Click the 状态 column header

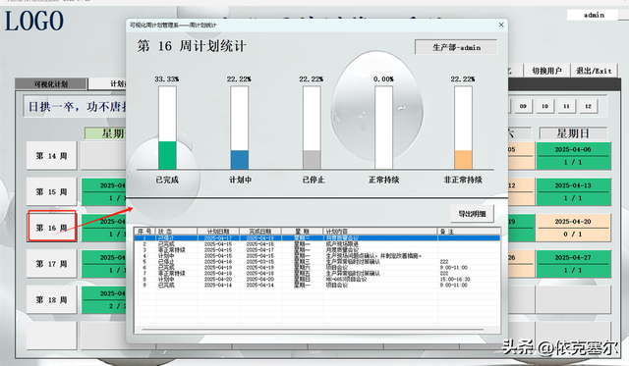(x=177, y=231)
